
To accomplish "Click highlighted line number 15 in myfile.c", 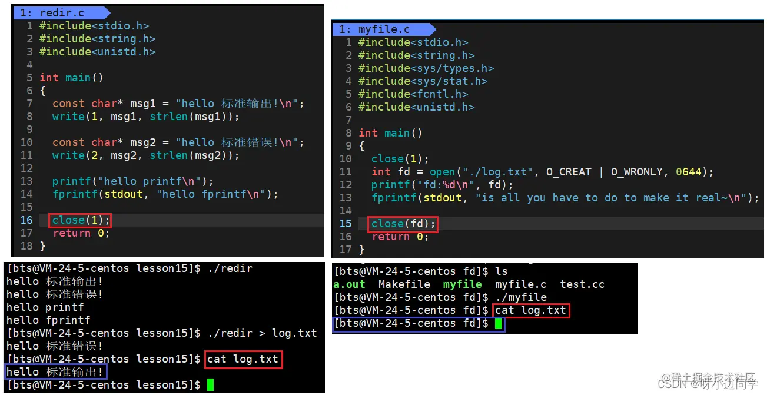I will pyautogui.click(x=346, y=224).
